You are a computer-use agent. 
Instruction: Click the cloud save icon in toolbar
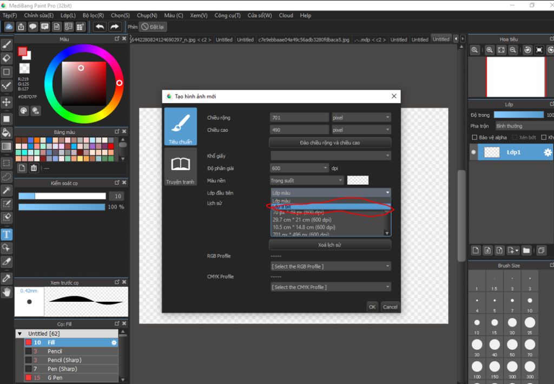[x=9, y=27]
